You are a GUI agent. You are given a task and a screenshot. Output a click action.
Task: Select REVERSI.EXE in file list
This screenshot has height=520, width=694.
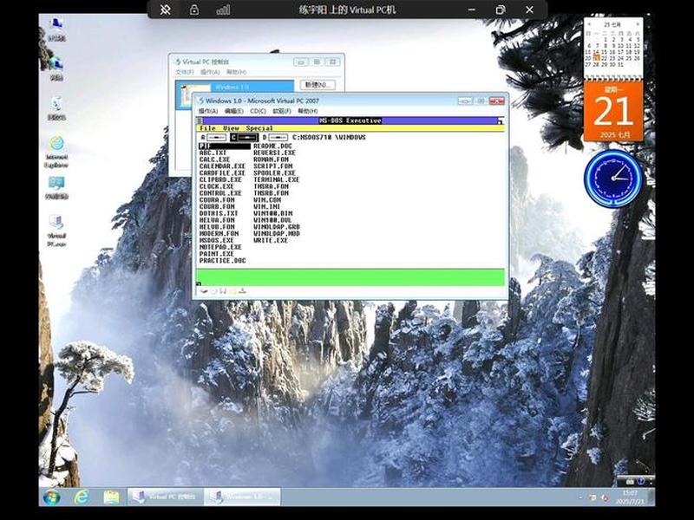(x=274, y=153)
